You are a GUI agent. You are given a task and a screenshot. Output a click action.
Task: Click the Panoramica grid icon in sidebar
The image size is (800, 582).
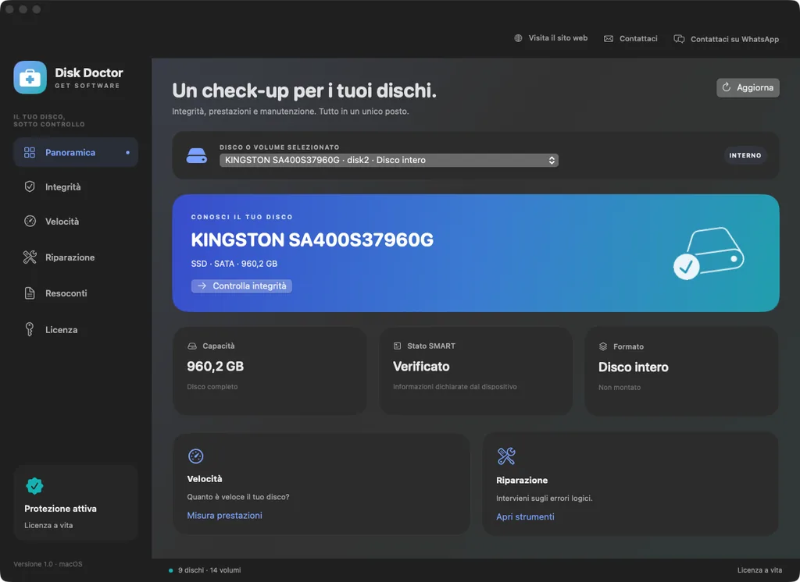(30, 152)
